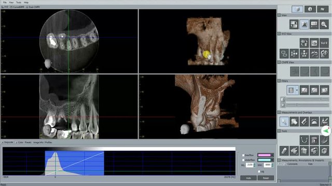The image size is (332, 186).
Task: Switch to the XYZ view tab
Action: tap(5, 7)
